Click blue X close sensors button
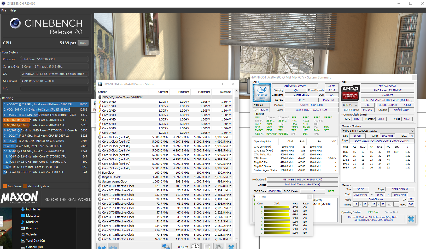426x249 pixels. pos(231,246)
